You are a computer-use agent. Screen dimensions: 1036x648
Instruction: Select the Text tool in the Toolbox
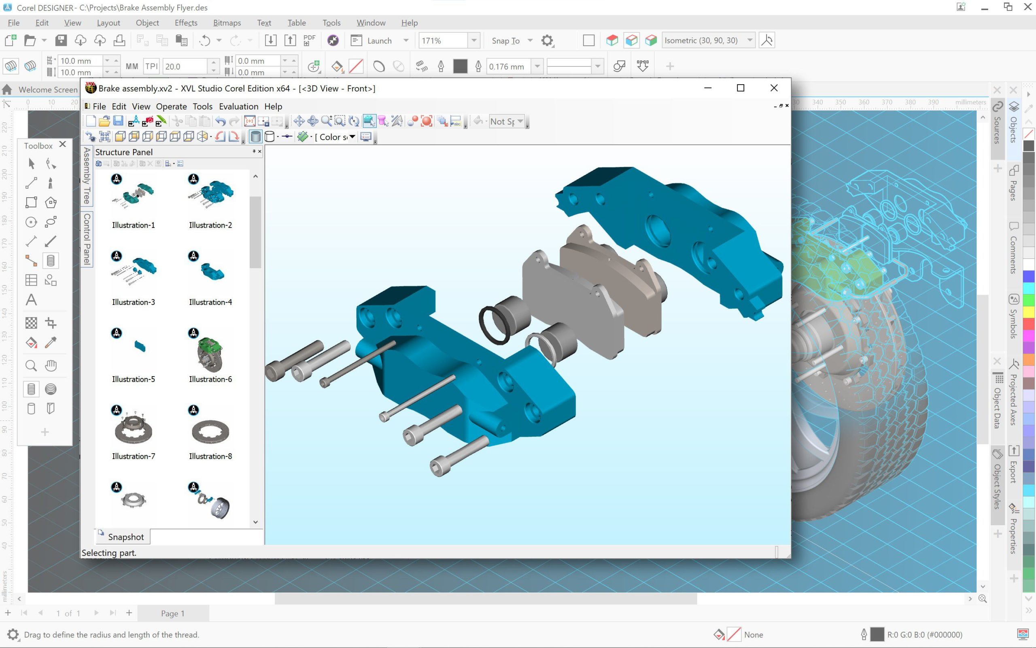[x=31, y=300]
